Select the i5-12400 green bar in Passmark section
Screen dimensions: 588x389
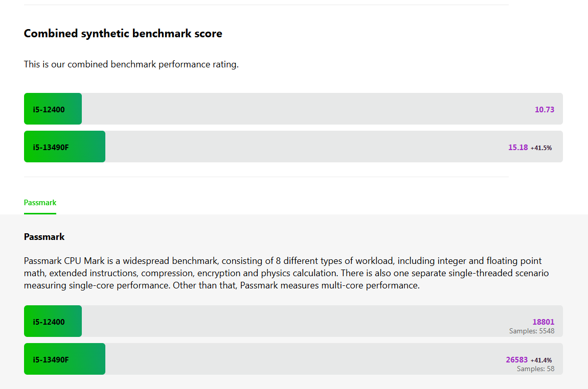[53, 322]
